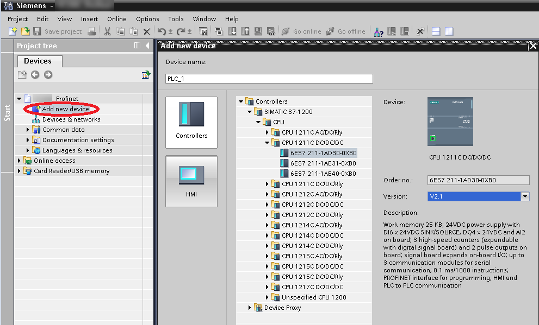The height and width of the screenshot is (325, 539).
Task: Expand the Device Proxy folder
Action: [x=250, y=308]
